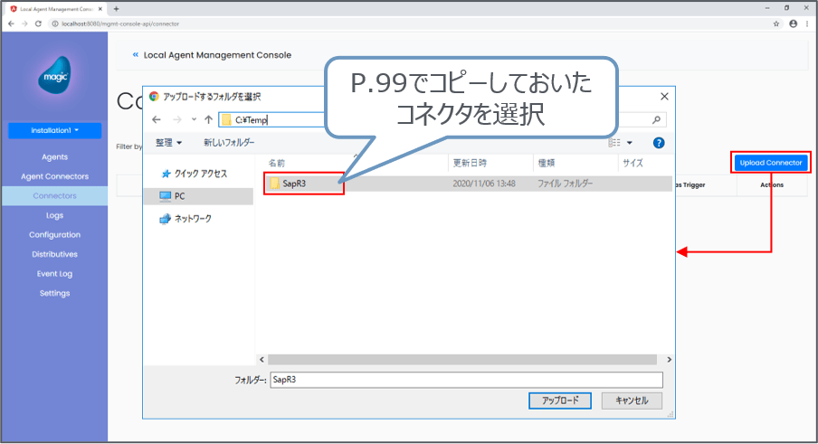Select PC in the navigation pane
The image size is (818, 444).
point(182,195)
